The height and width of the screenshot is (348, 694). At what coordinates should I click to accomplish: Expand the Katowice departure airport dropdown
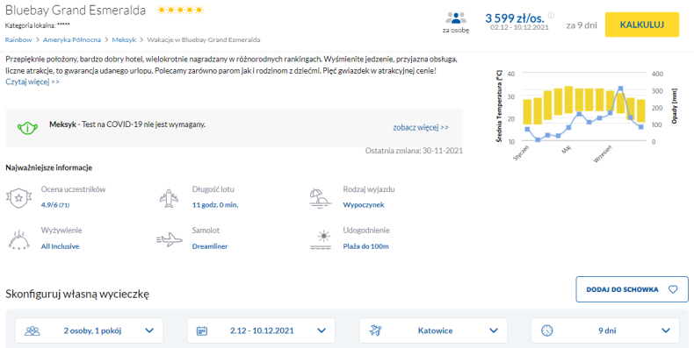(433, 330)
